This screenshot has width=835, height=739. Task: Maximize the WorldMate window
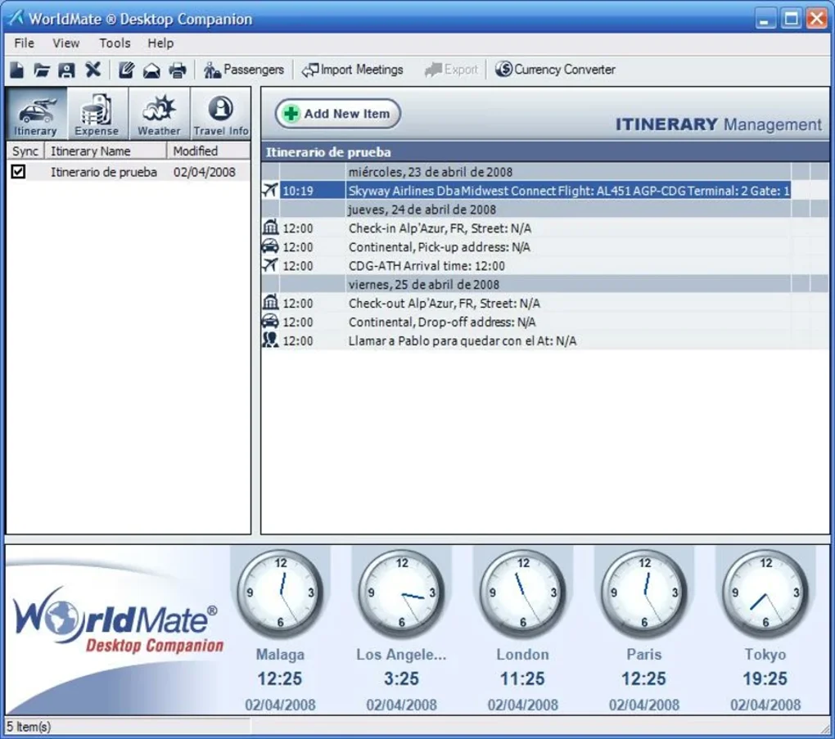pyautogui.click(x=791, y=19)
